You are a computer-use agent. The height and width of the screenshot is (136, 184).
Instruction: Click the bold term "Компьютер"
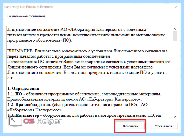tap(27, 115)
